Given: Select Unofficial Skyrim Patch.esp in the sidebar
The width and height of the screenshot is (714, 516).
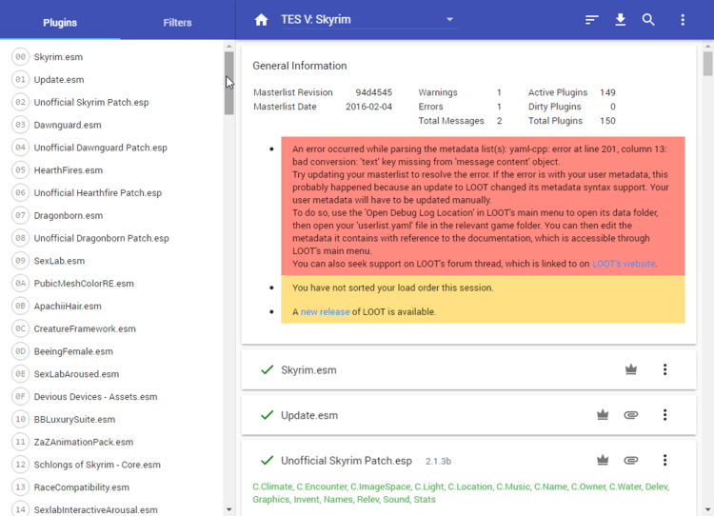Looking at the screenshot, I should pos(91,103).
